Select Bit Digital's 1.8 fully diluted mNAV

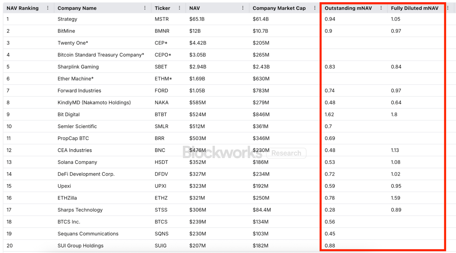click(394, 115)
